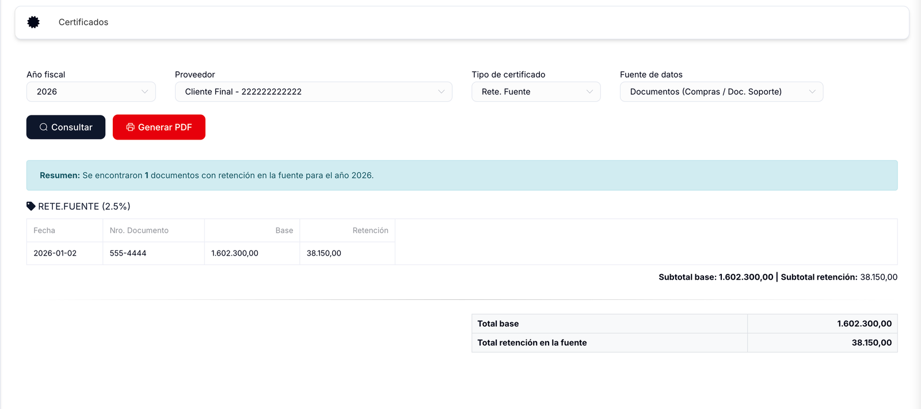Click the Resumen info banner
The height and width of the screenshot is (409, 921).
(462, 175)
